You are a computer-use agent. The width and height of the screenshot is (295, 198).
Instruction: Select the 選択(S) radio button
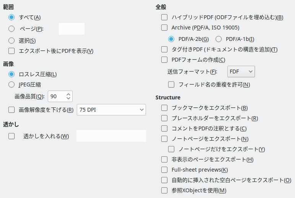pyautogui.click(x=11, y=41)
